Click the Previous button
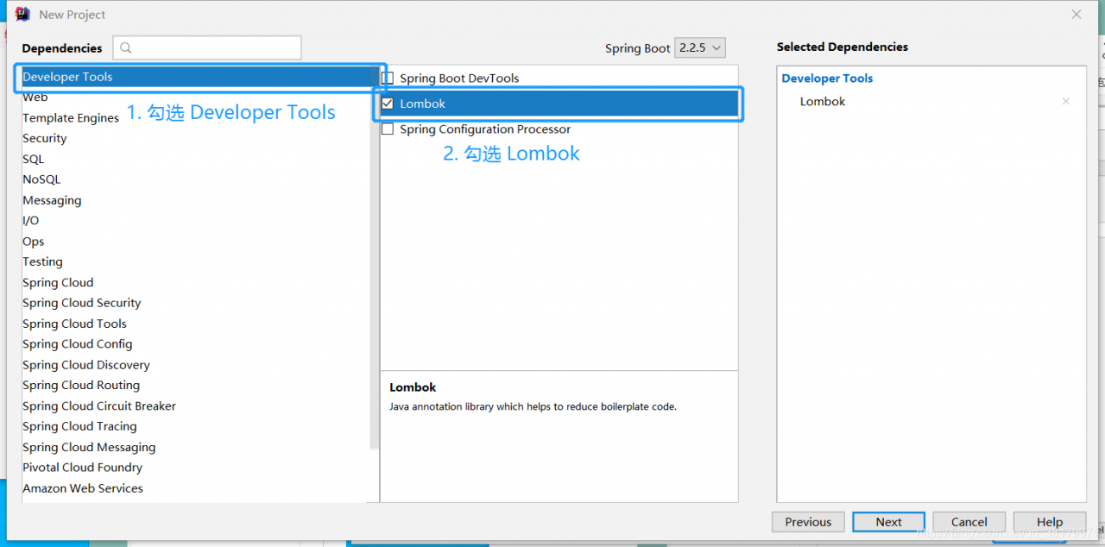Screen dimensions: 1105x547 [x=809, y=522]
